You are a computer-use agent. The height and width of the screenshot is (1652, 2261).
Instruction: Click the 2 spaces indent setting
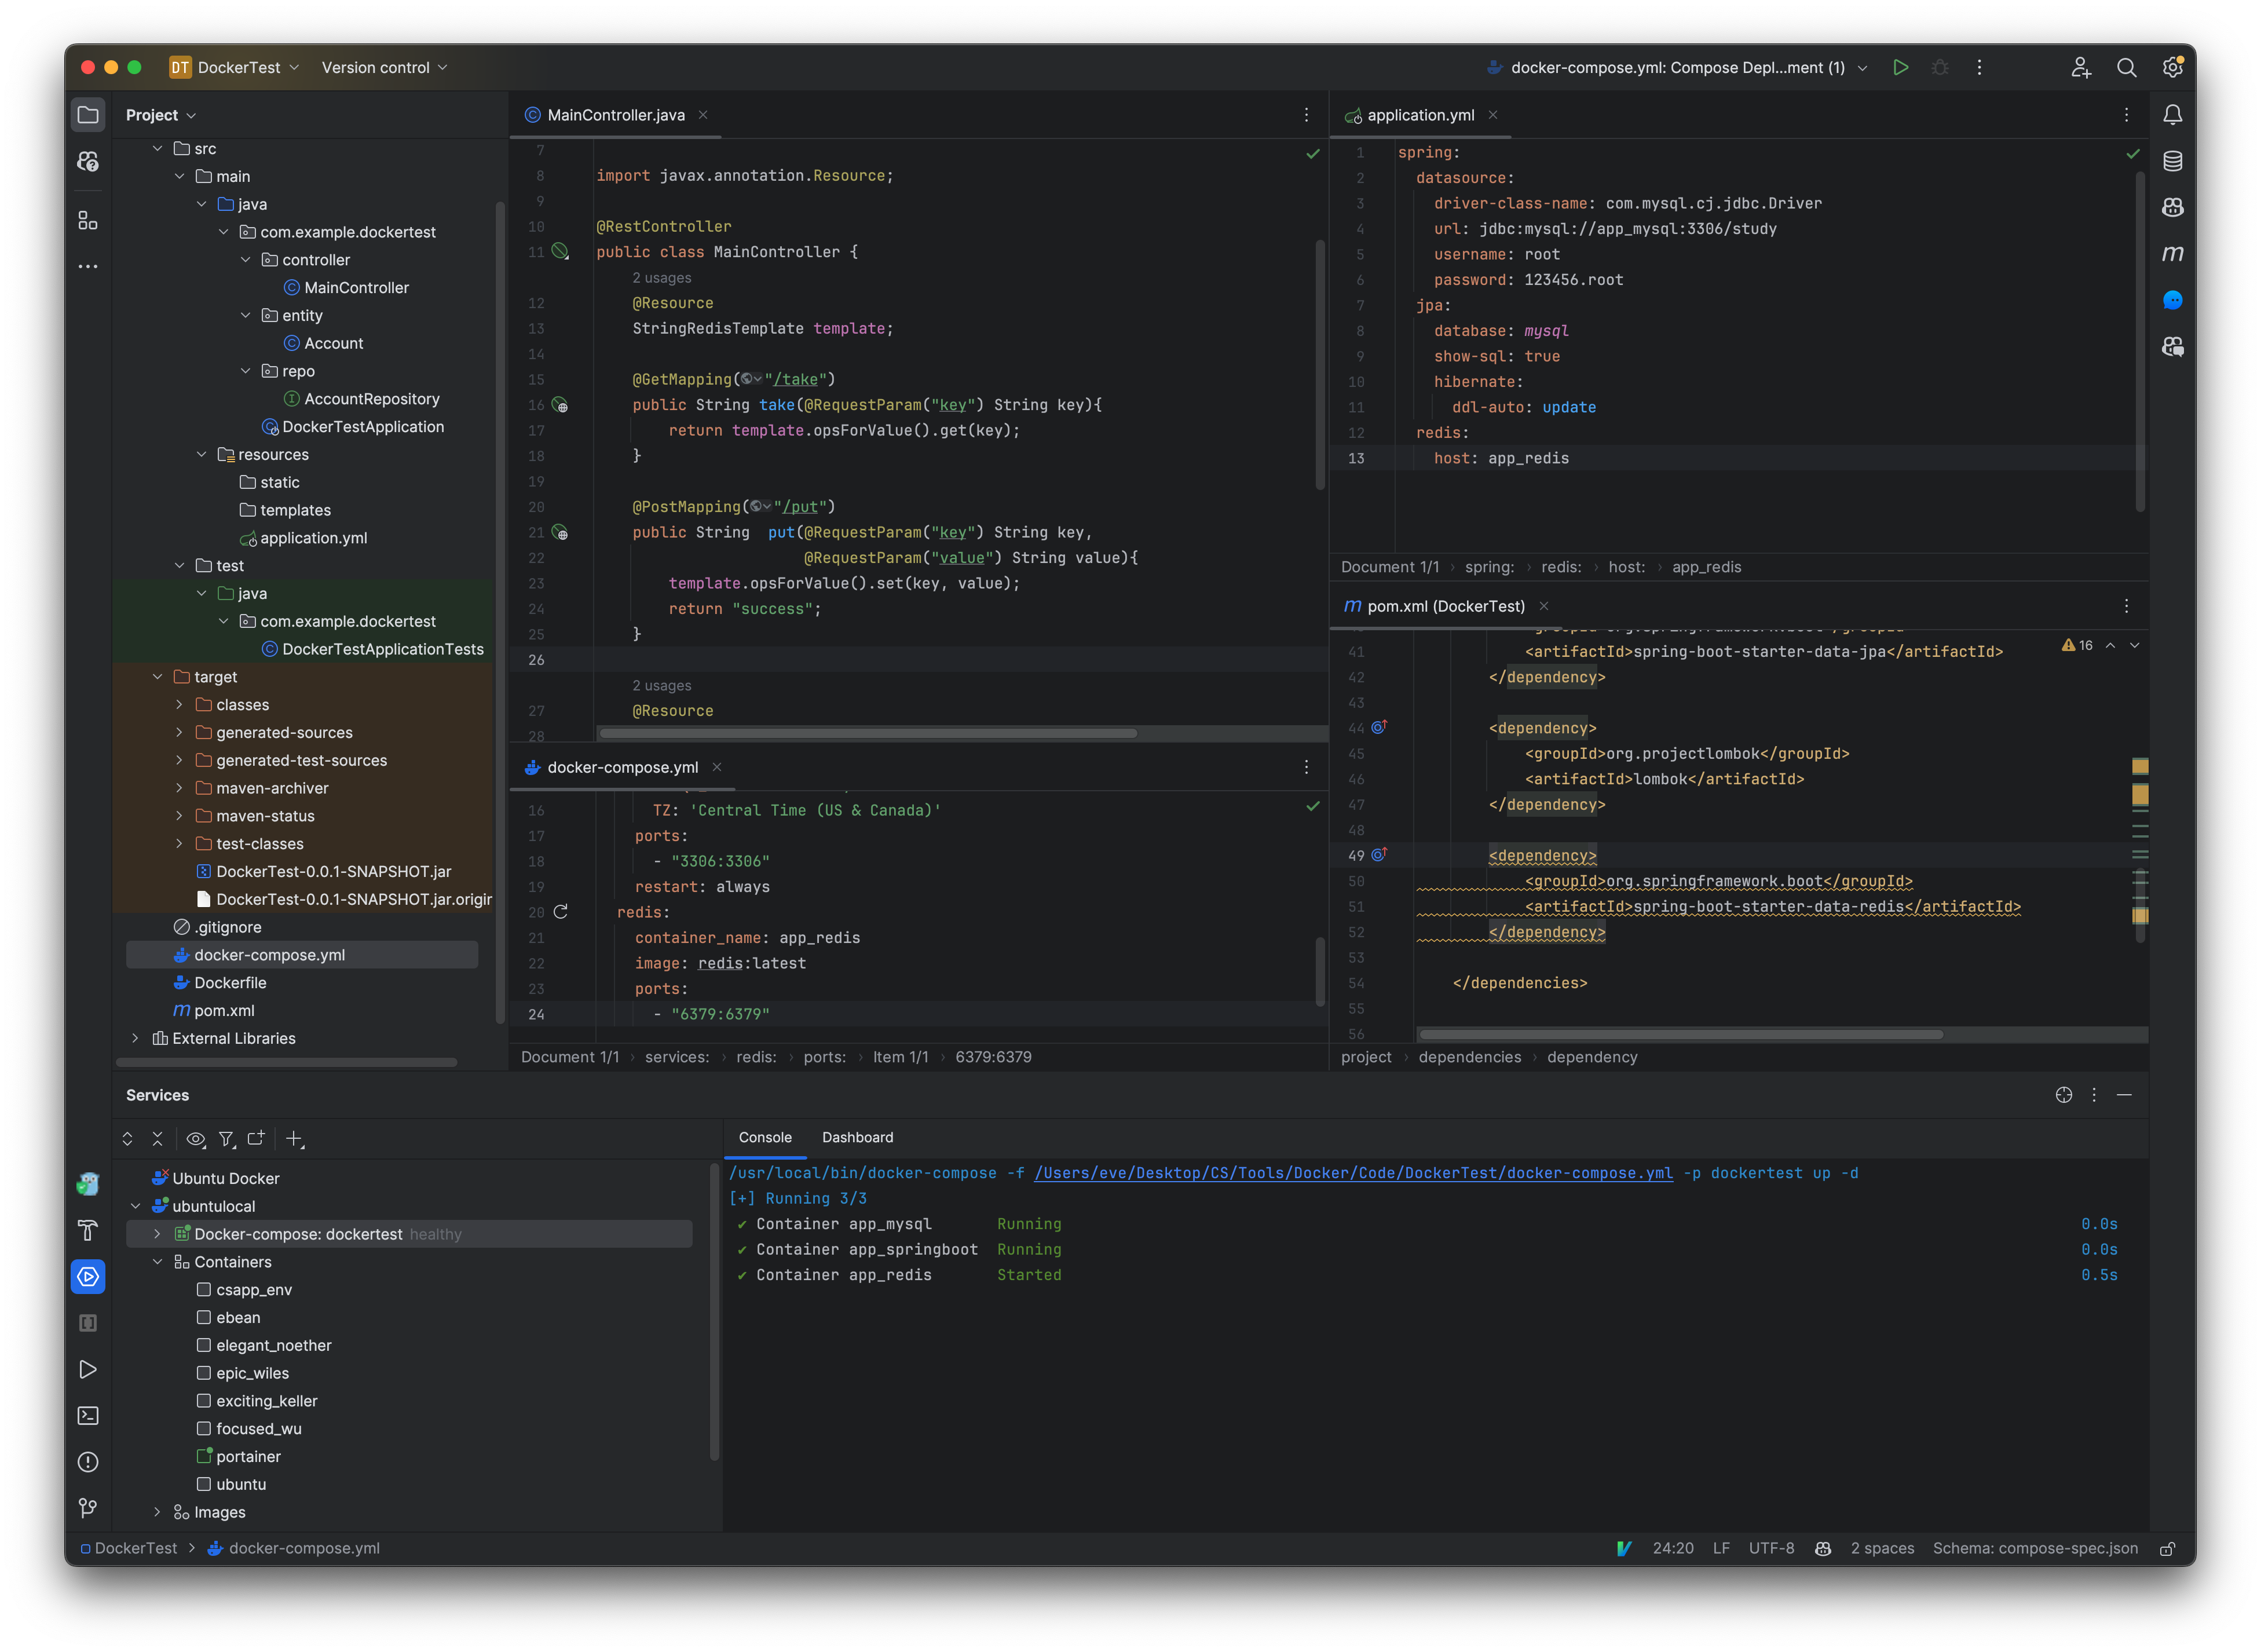(1882, 1549)
